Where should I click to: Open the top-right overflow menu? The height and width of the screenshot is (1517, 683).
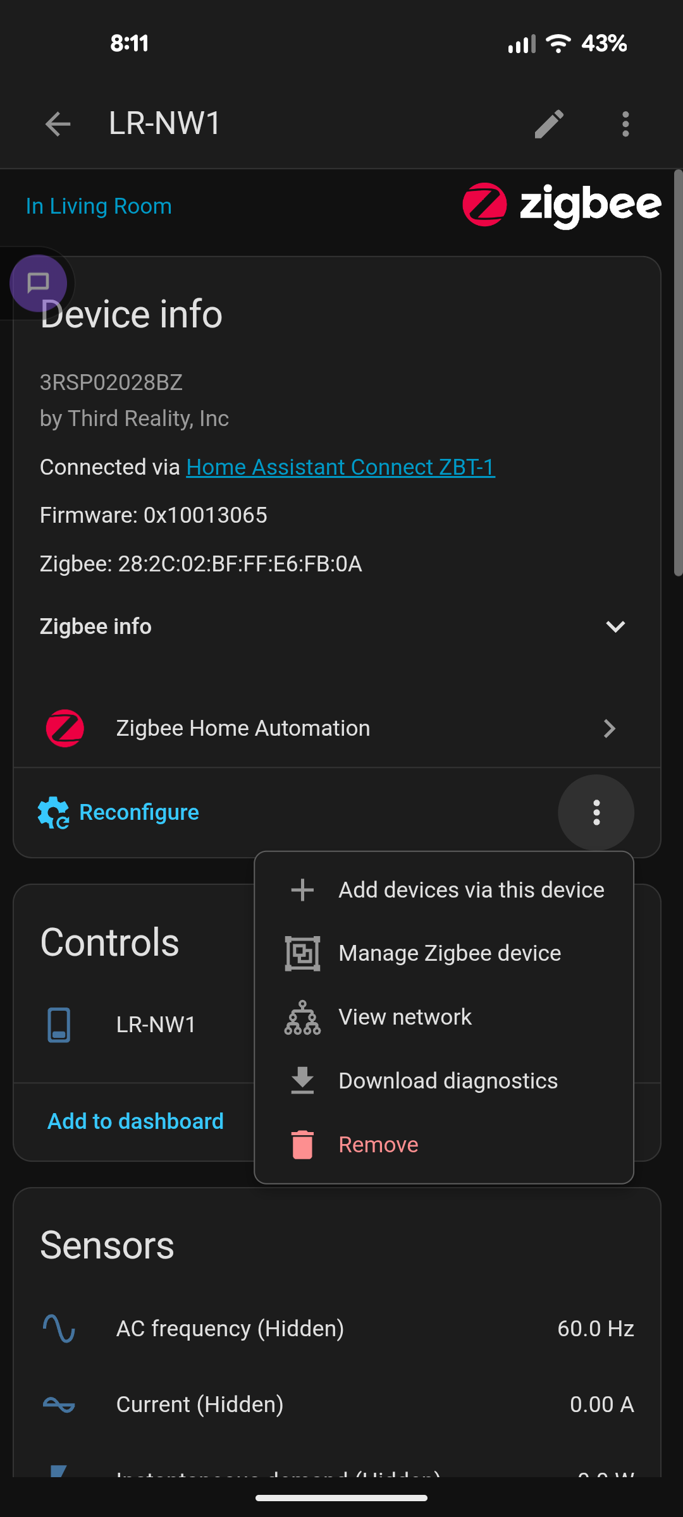coord(625,124)
